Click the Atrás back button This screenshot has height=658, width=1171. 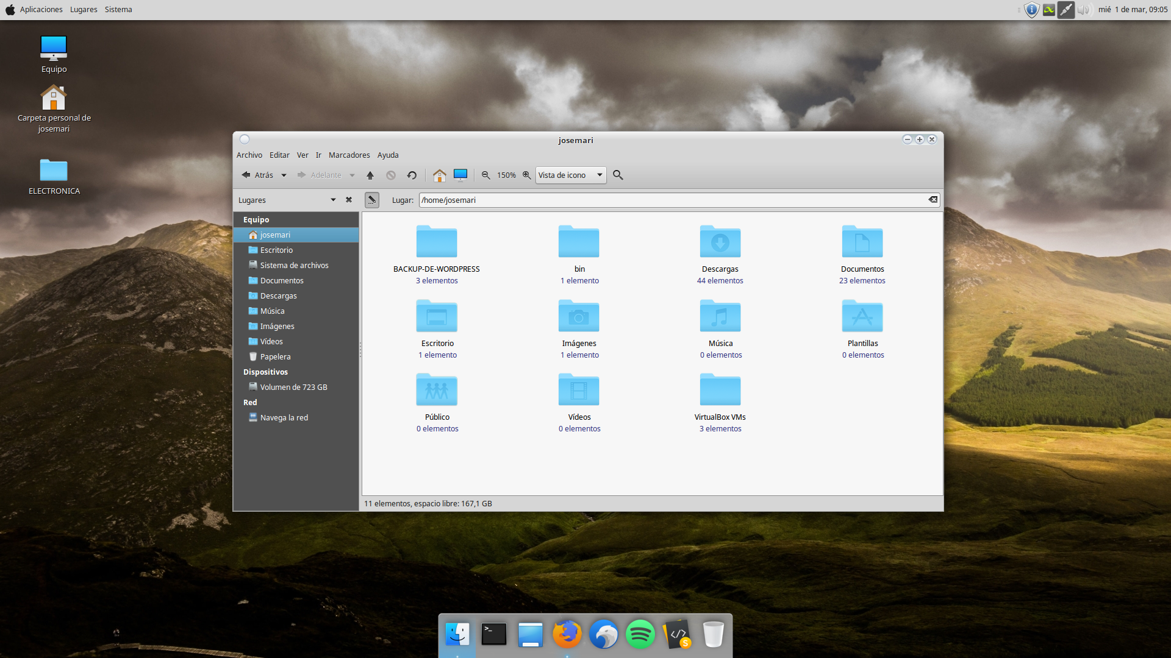[257, 175]
